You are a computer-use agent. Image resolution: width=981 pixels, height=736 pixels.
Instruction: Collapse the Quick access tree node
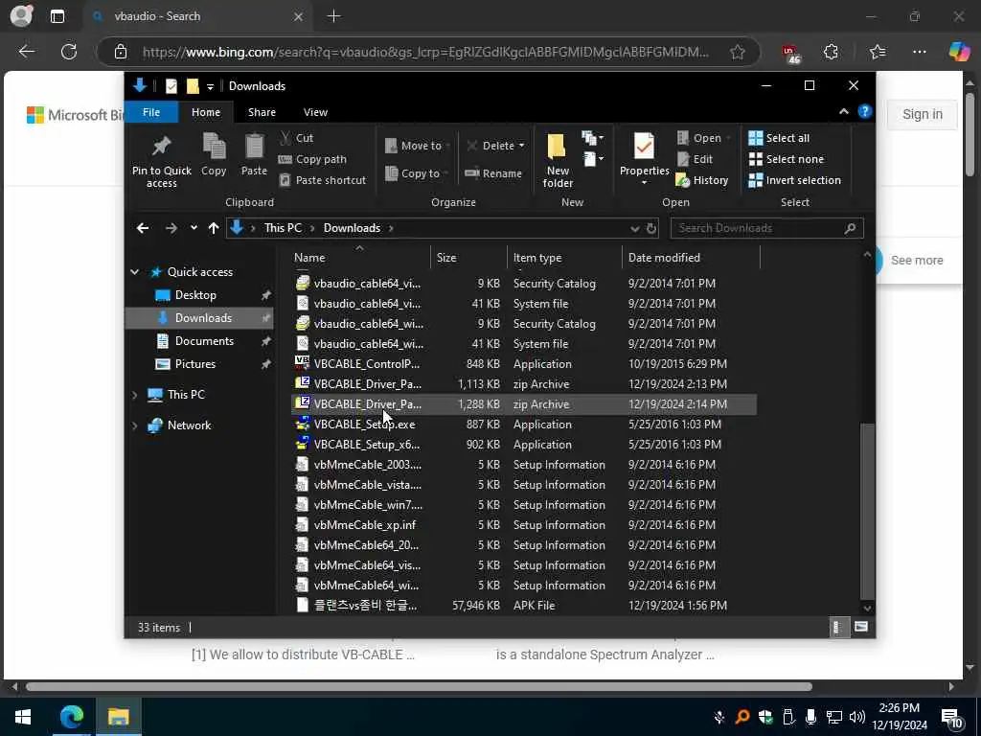(134, 271)
